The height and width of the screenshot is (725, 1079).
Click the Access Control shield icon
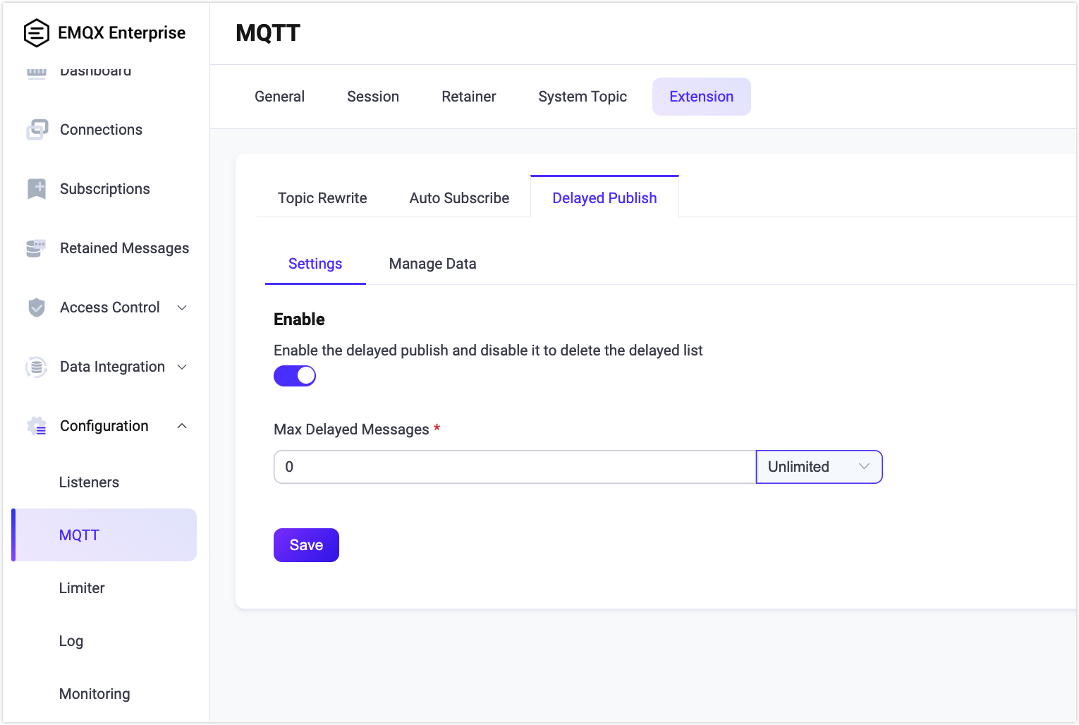(x=37, y=307)
